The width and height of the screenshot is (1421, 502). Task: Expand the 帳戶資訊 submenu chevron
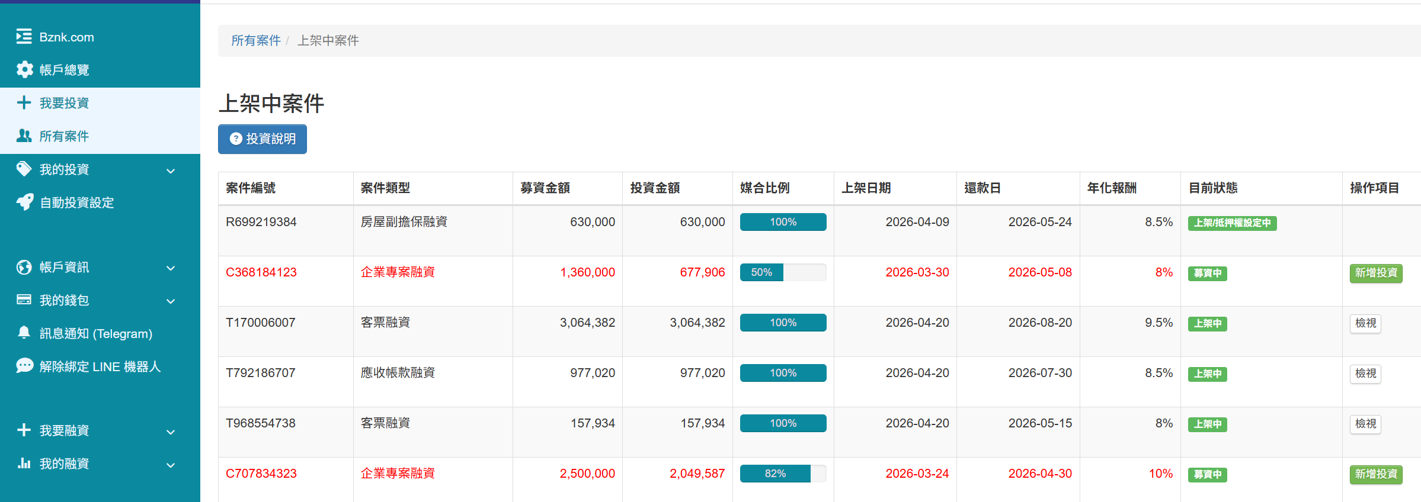171,268
